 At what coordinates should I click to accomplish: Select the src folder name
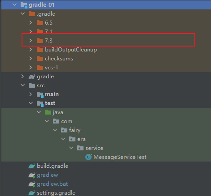point(41,85)
